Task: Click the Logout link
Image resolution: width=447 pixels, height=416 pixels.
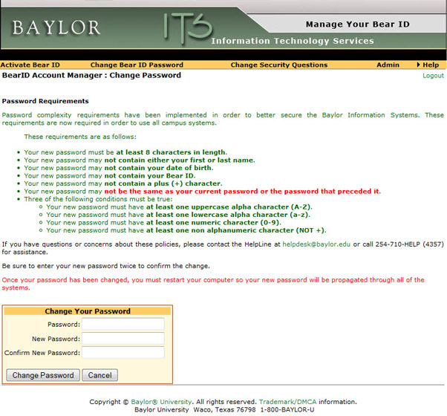Action: tap(433, 76)
